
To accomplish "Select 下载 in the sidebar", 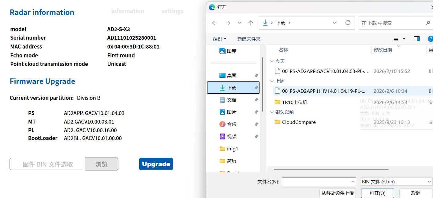I will tap(233, 88).
